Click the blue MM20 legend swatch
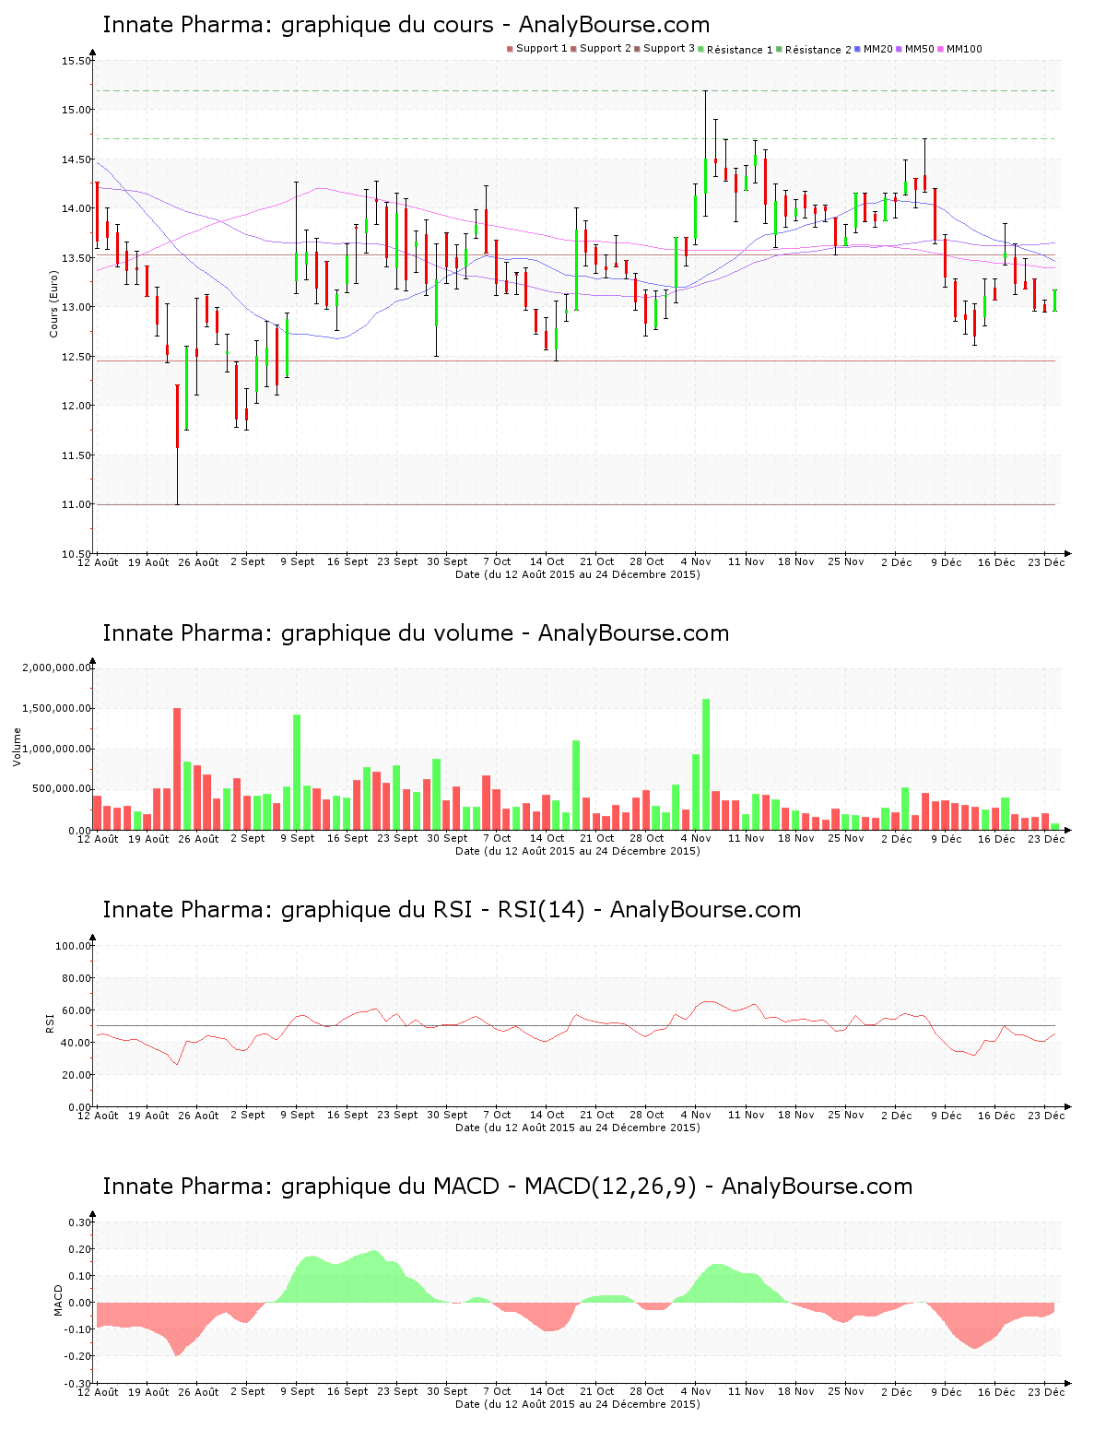Screen dimensions: 1106x1429 (858, 49)
